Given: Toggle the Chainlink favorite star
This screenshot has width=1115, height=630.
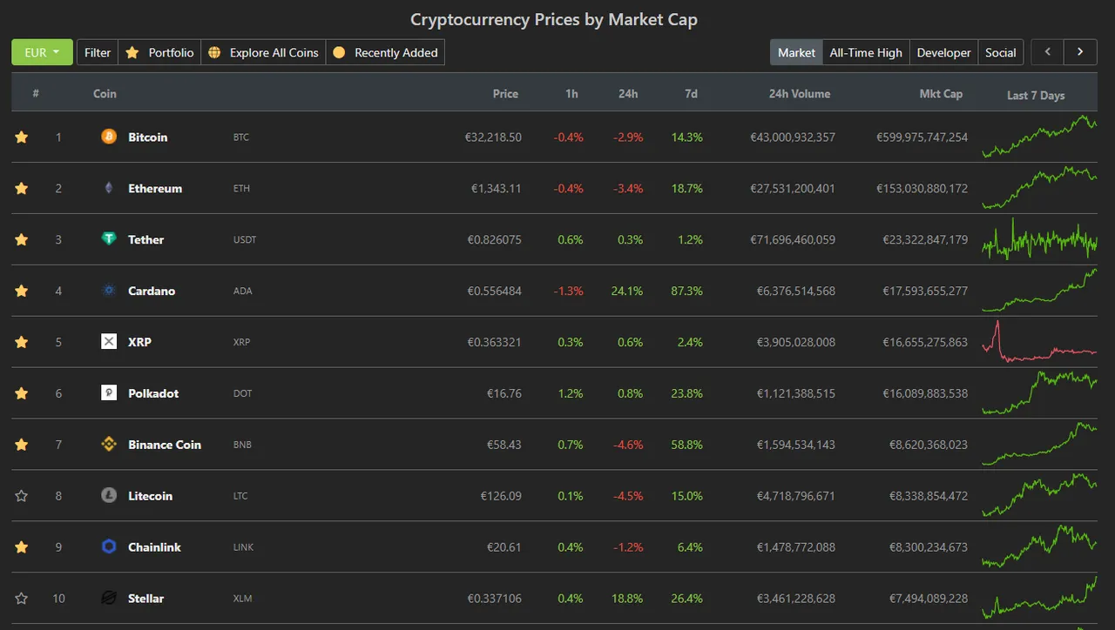Looking at the screenshot, I should point(22,547).
